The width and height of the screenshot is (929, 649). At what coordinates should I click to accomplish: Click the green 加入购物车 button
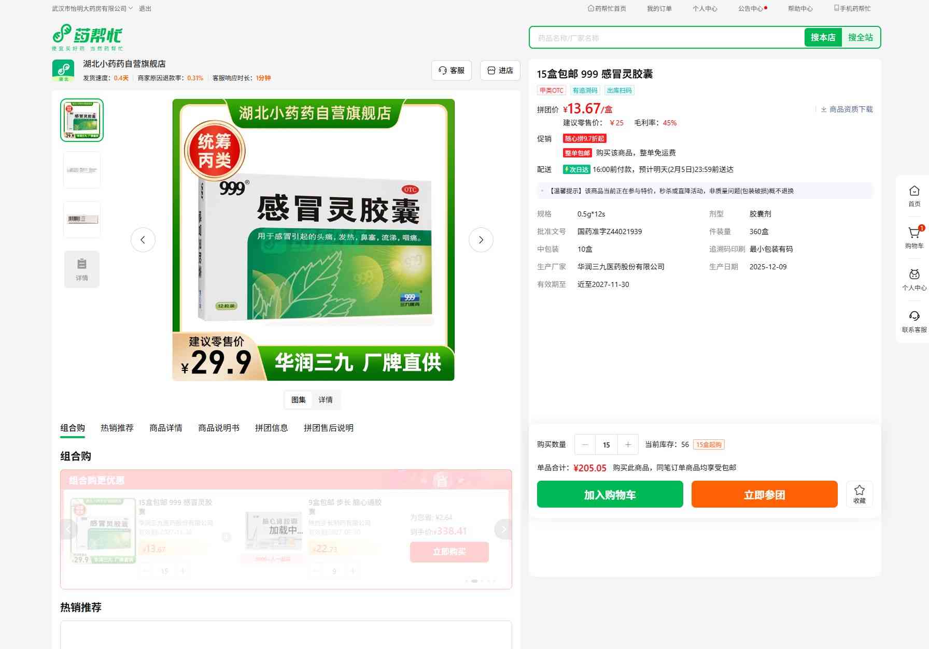coord(610,494)
